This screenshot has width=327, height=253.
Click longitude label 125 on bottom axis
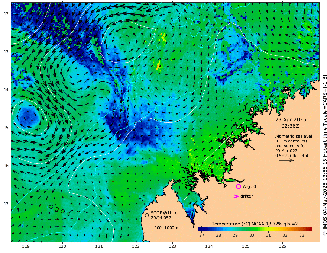246,247
